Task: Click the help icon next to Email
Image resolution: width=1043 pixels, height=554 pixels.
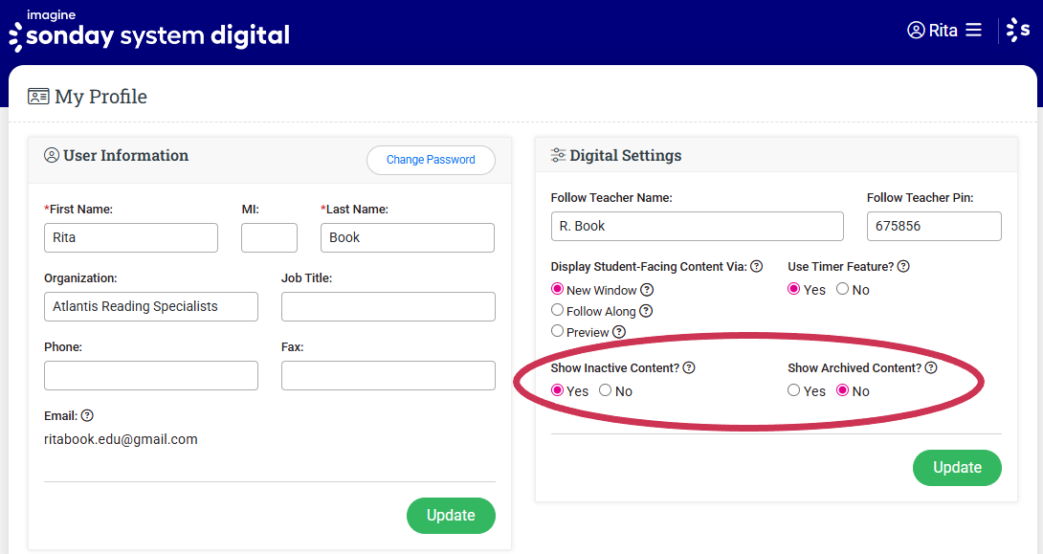Action: [x=87, y=416]
